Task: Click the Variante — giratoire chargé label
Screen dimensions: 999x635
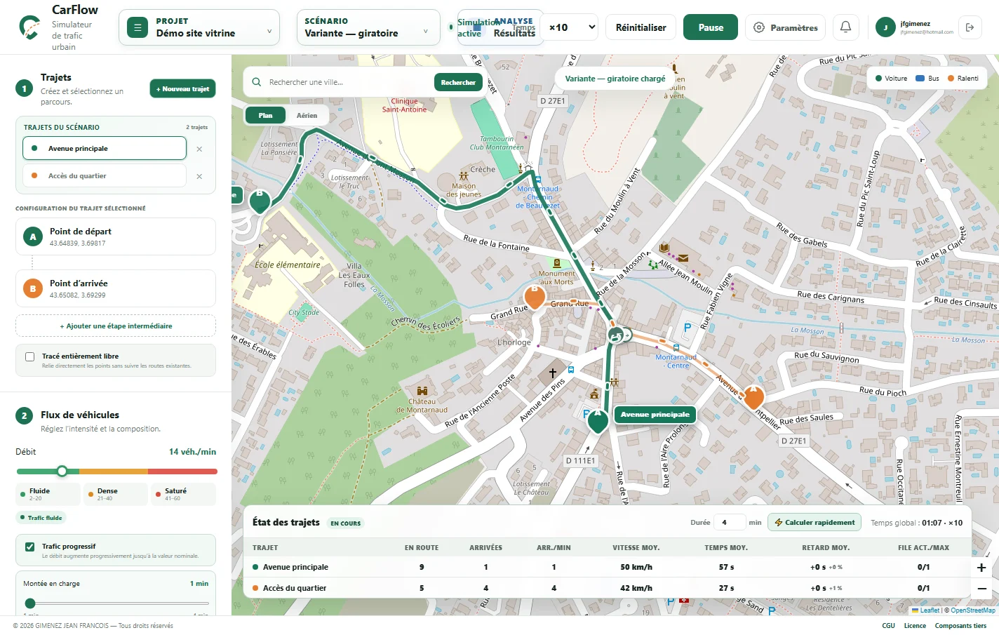Action: (x=615, y=79)
